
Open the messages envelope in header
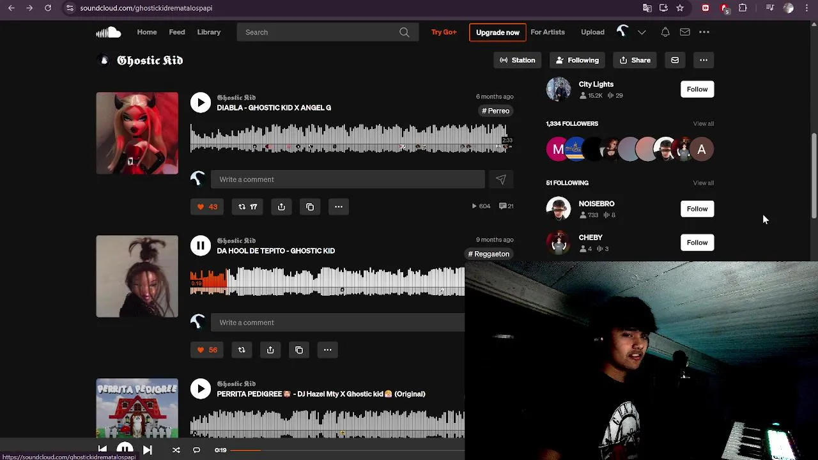pos(684,32)
